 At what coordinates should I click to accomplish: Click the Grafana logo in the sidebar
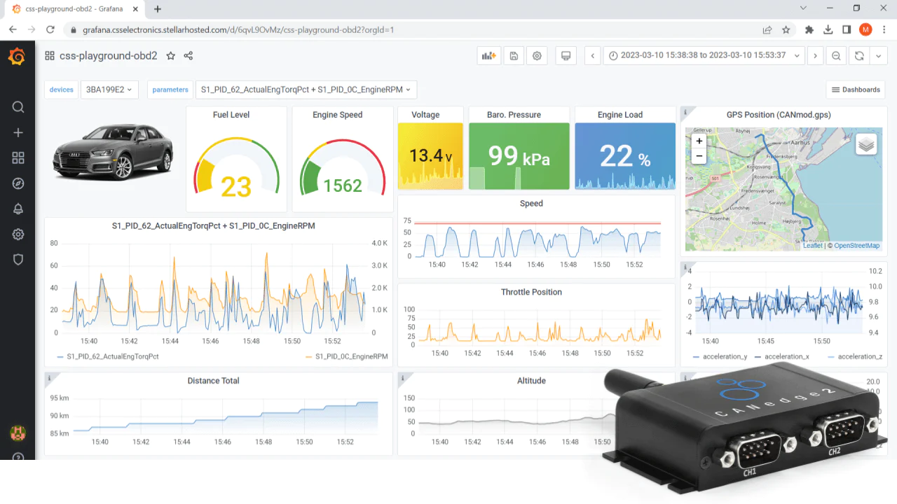18,57
